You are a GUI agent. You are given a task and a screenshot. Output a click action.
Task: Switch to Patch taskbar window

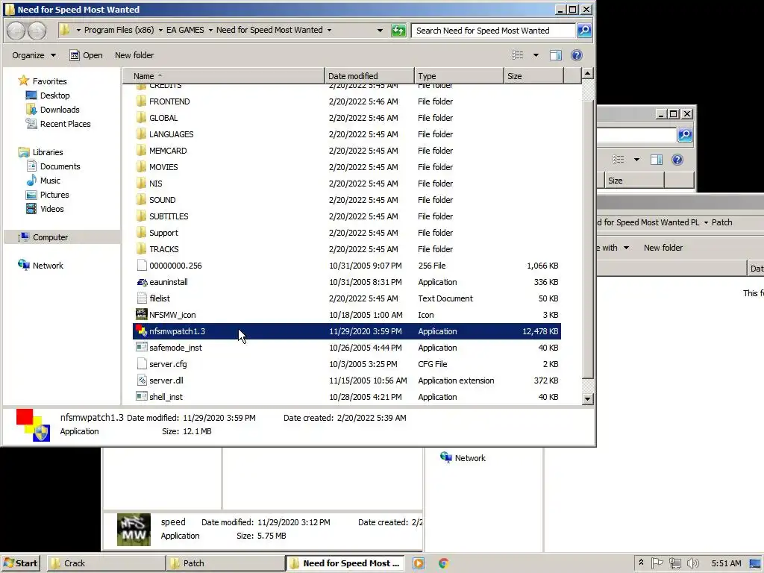(x=225, y=563)
